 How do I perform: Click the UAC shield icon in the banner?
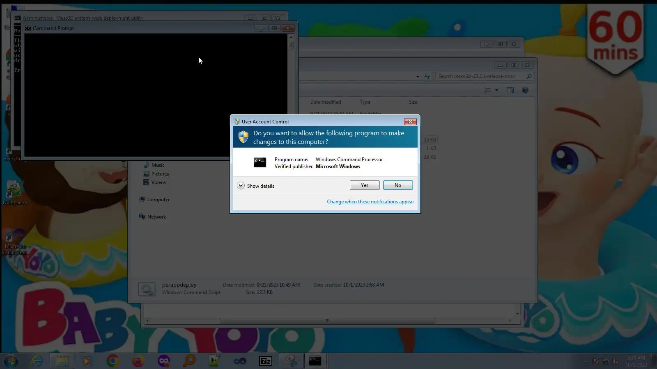(x=244, y=137)
